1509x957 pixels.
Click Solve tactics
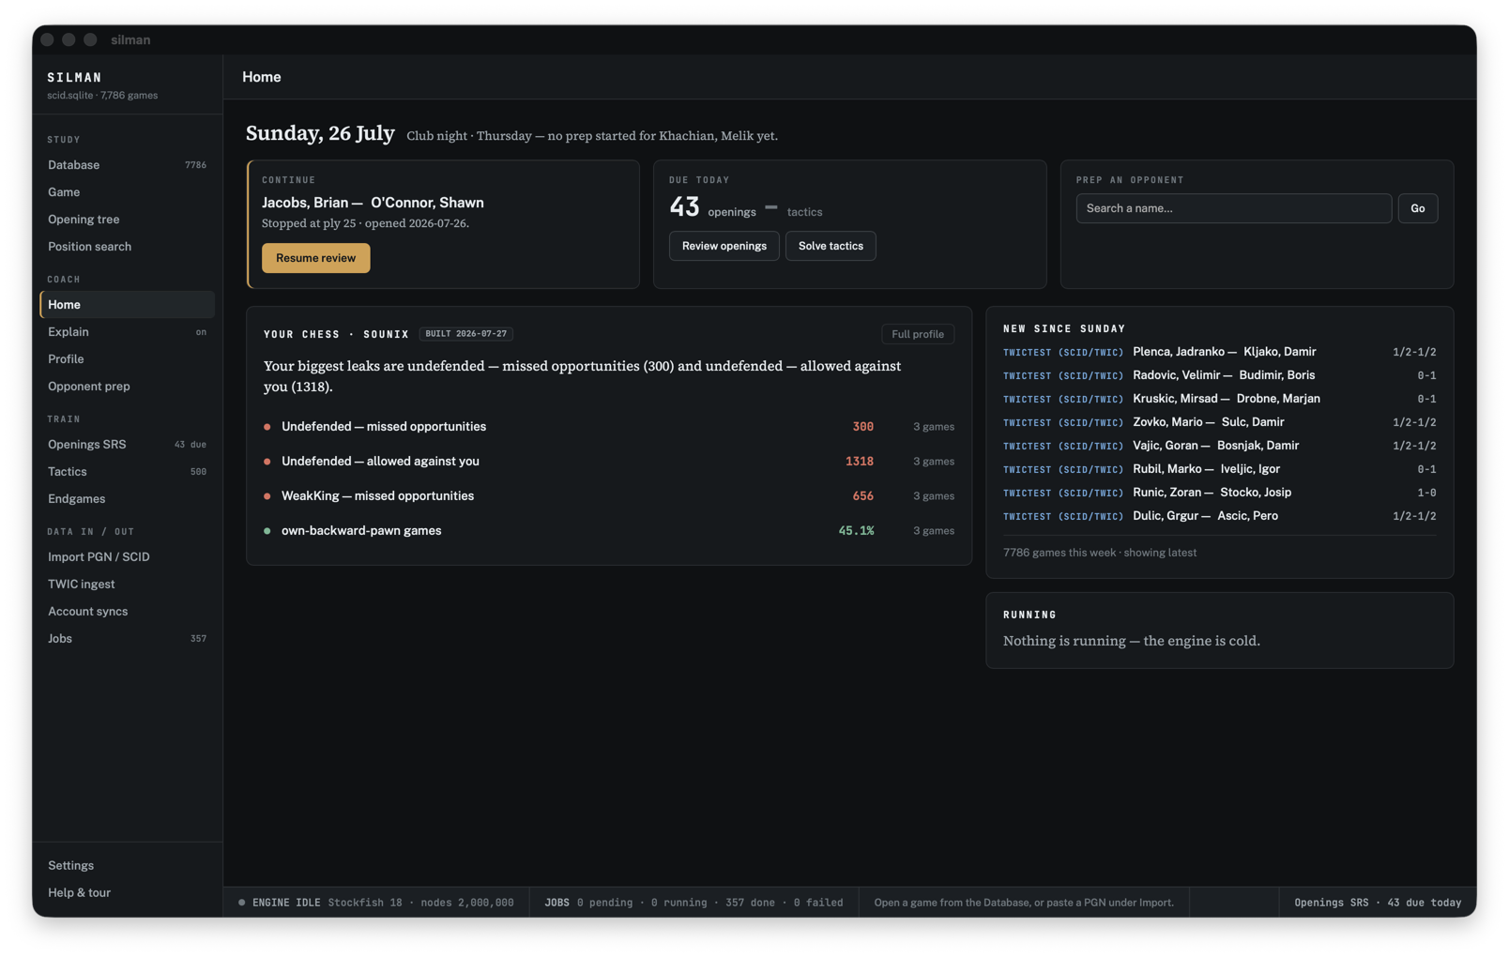(x=831, y=246)
